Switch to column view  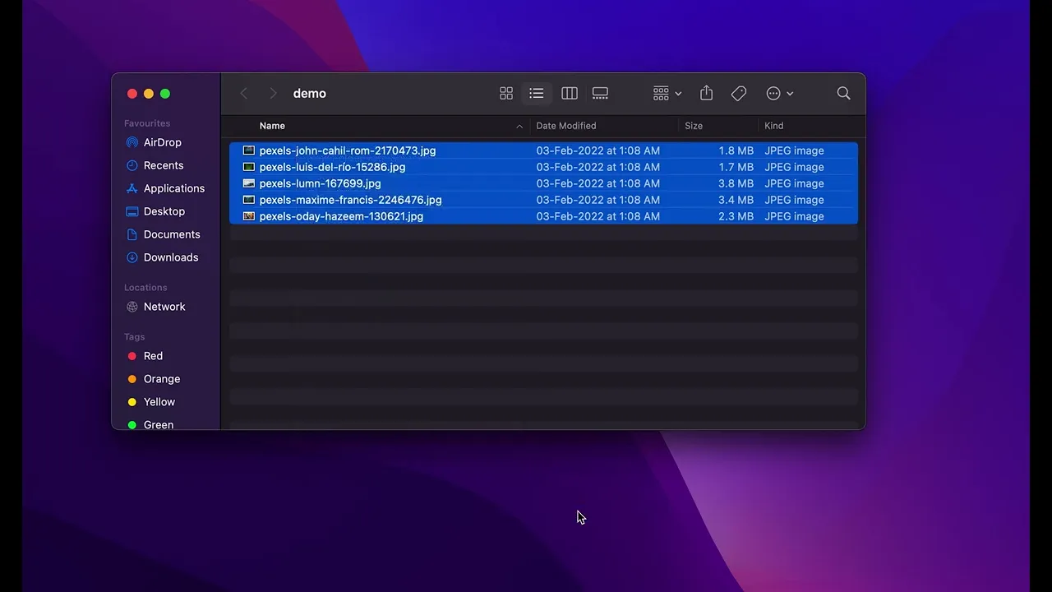click(570, 94)
